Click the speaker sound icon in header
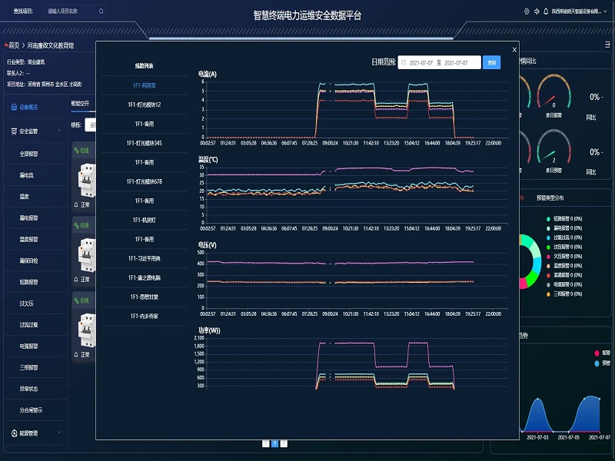The width and height of the screenshot is (615, 461). [537, 12]
